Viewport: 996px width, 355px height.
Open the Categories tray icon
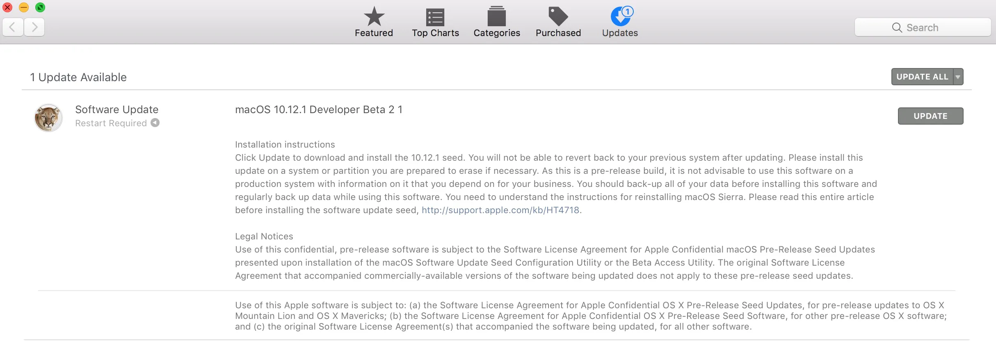point(497,16)
